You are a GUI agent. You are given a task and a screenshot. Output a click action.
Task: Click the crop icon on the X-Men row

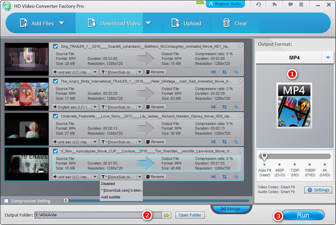pyautogui.click(x=225, y=177)
